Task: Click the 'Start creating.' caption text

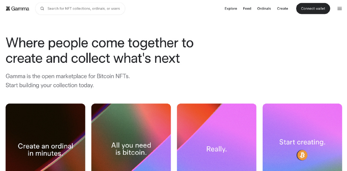Action: [x=302, y=142]
